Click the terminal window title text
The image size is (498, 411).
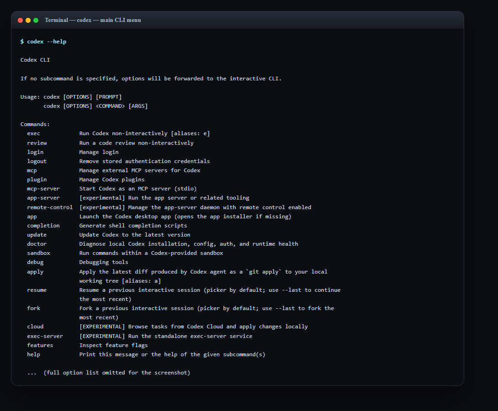(93, 20)
